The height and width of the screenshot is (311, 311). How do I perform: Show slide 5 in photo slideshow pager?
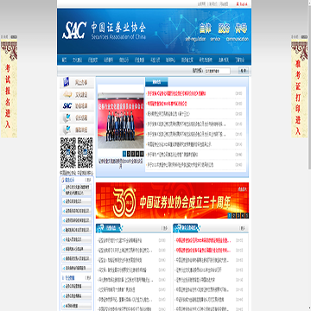(142, 153)
